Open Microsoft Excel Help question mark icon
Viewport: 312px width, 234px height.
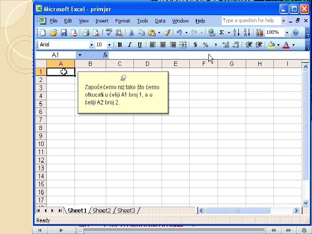pyautogui.click(x=296, y=32)
